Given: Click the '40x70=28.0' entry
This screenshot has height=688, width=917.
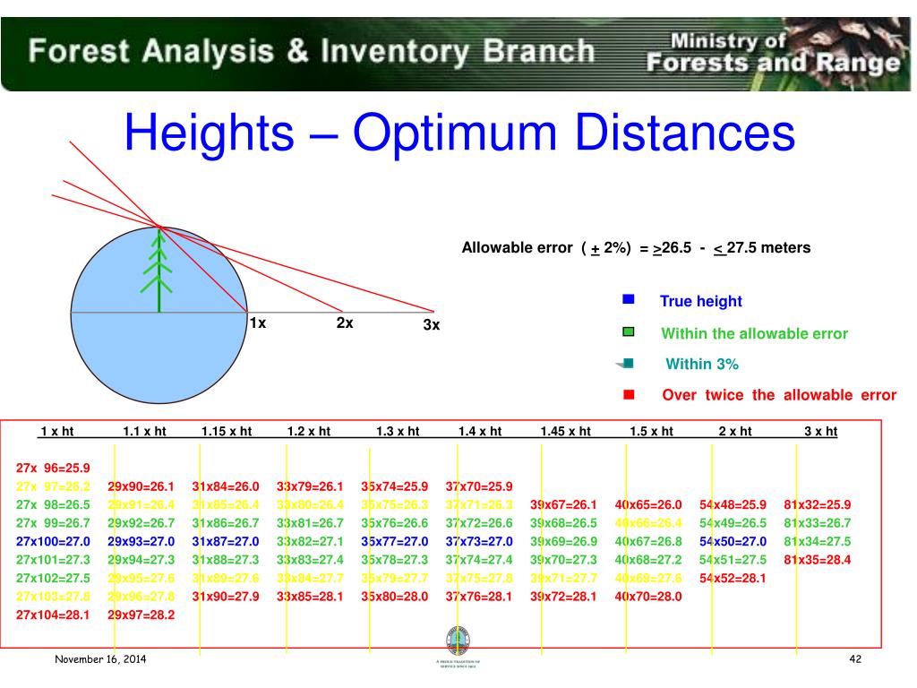Looking at the screenshot, I should click(648, 597).
